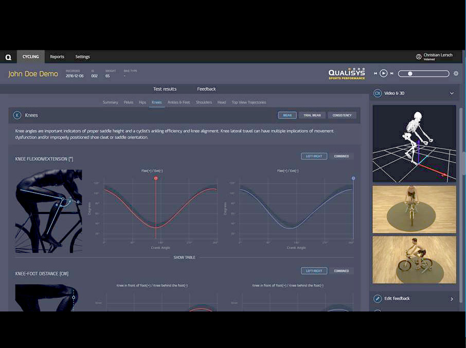Viewport: 466px width, 348px height.
Task: Switch to Test results view
Action: coord(165,89)
